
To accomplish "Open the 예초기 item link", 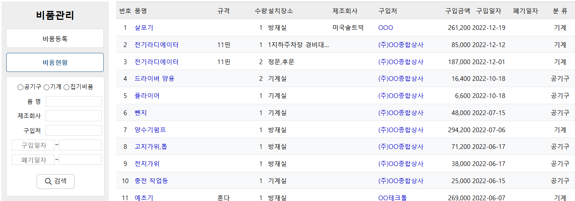I will pyautogui.click(x=144, y=198).
